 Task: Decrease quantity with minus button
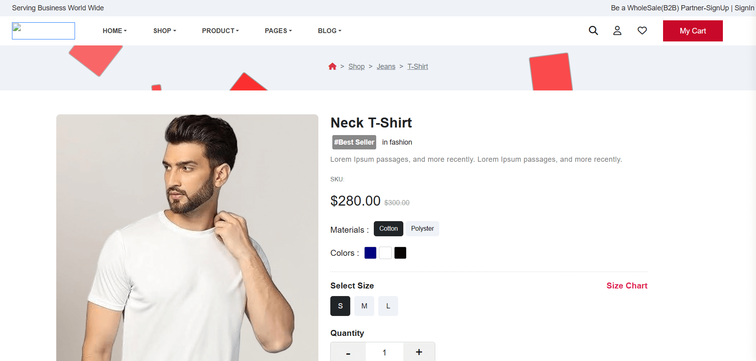(x=348, y=353)
